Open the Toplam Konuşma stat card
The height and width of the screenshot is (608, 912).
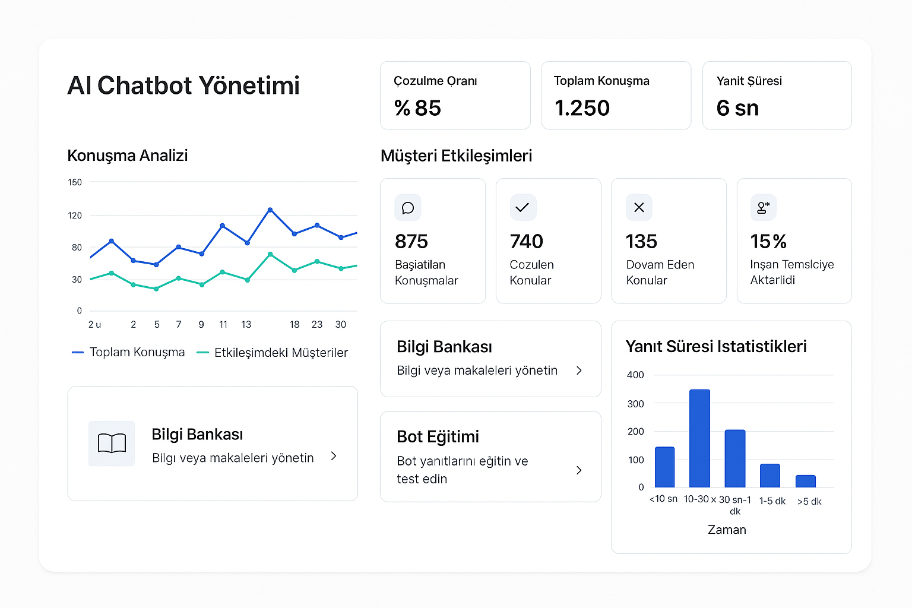(x=616, y=96)
